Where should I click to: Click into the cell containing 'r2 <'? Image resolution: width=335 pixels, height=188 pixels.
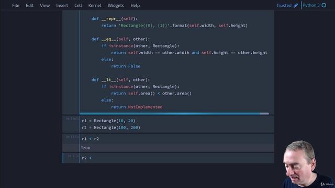tap(176, 158)
